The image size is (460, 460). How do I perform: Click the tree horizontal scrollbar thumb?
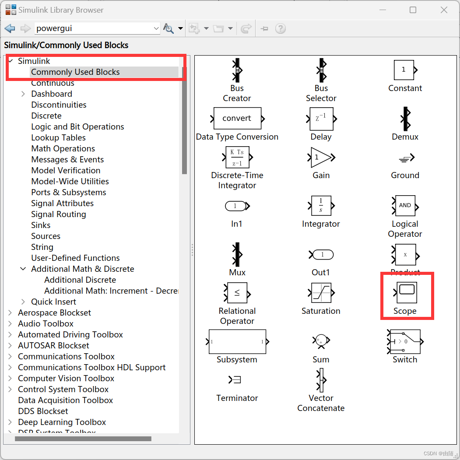83,439
